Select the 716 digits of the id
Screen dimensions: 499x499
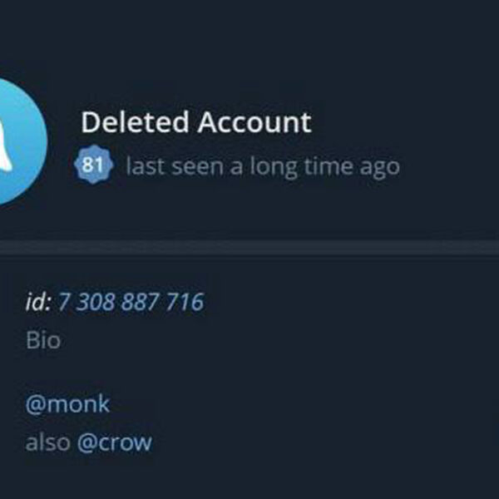click(x=185, y=302)
